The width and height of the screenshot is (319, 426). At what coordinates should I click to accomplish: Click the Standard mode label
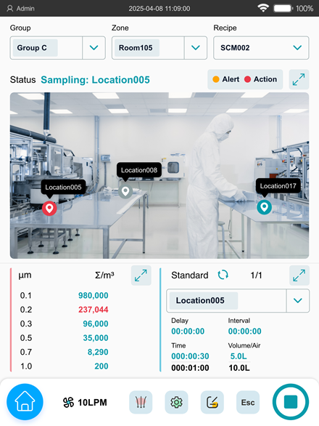point(190,276)
